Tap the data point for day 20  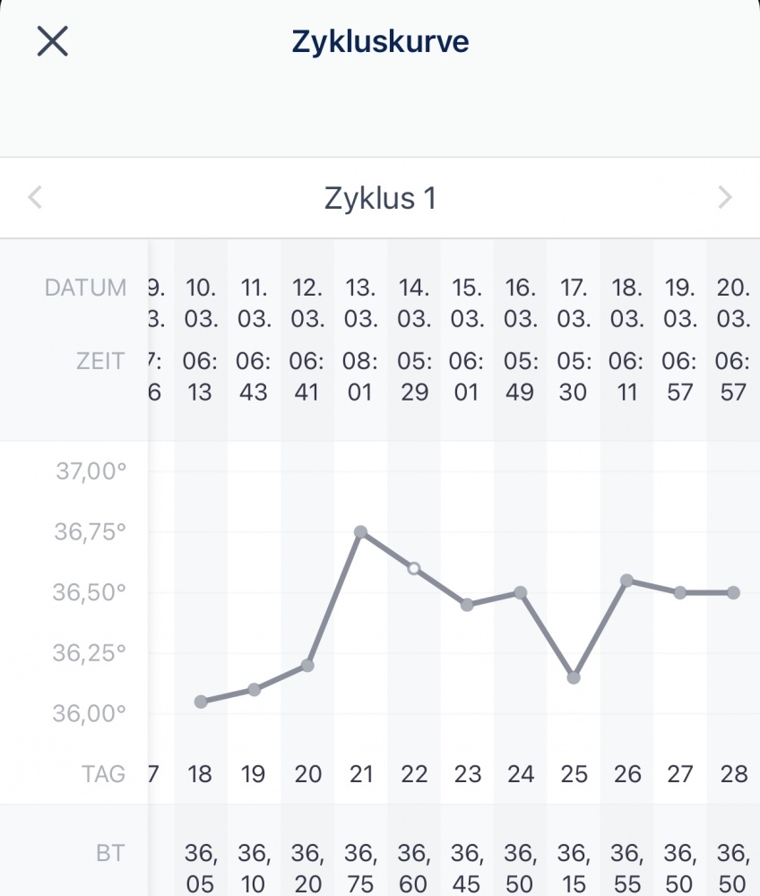307,666
